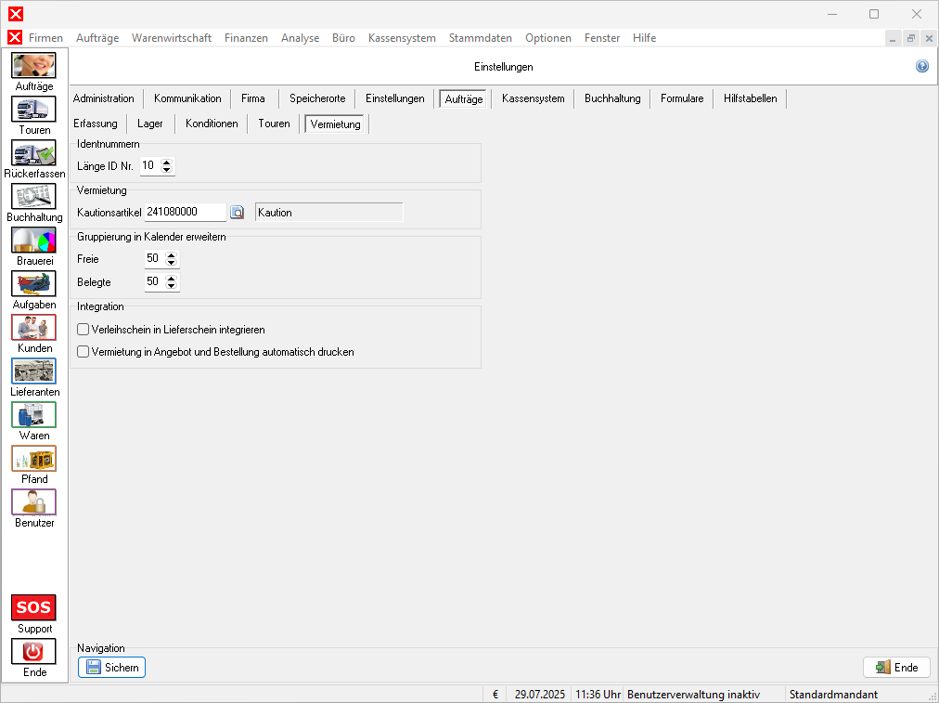Open the Aufträge sidebar icon
939x703 pixels.
34,66
